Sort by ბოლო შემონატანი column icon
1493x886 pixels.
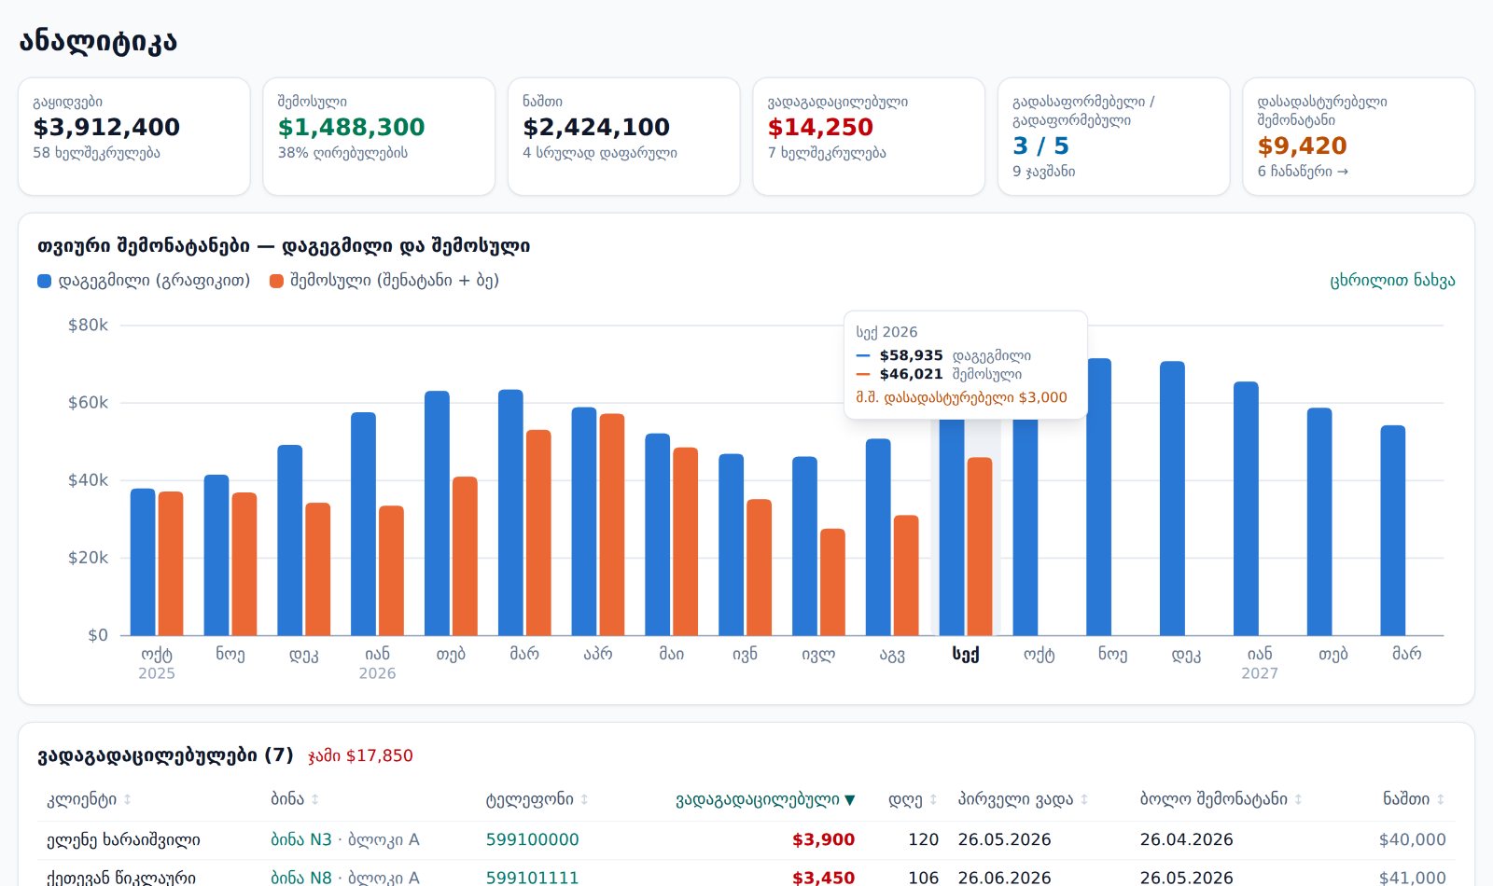[x=1298, y=799]
